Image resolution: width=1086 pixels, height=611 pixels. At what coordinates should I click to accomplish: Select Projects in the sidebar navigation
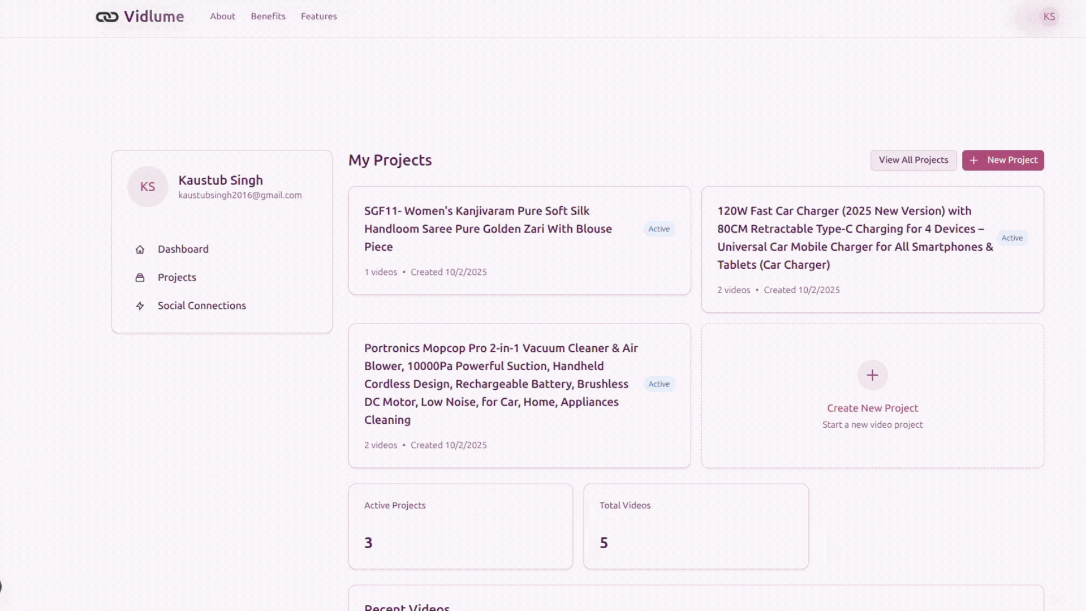(176, 277)
